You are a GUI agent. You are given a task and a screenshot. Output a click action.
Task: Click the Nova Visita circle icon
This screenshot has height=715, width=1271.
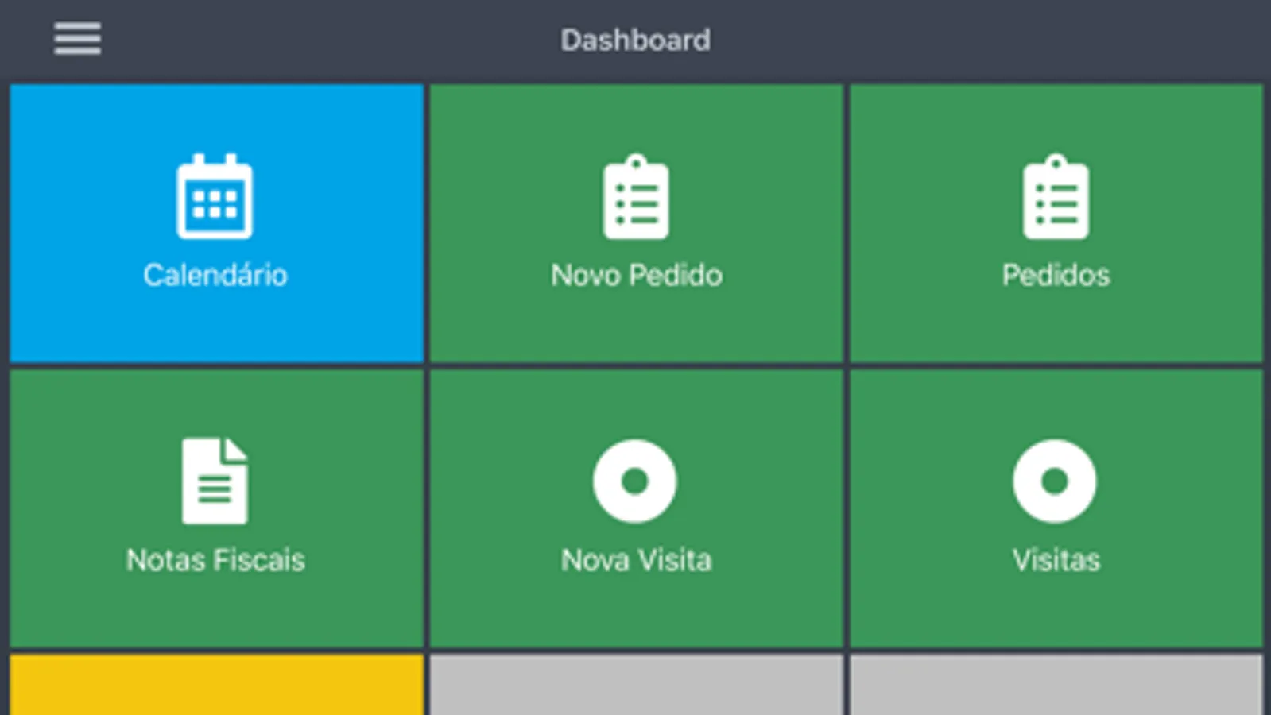point(634,481)
